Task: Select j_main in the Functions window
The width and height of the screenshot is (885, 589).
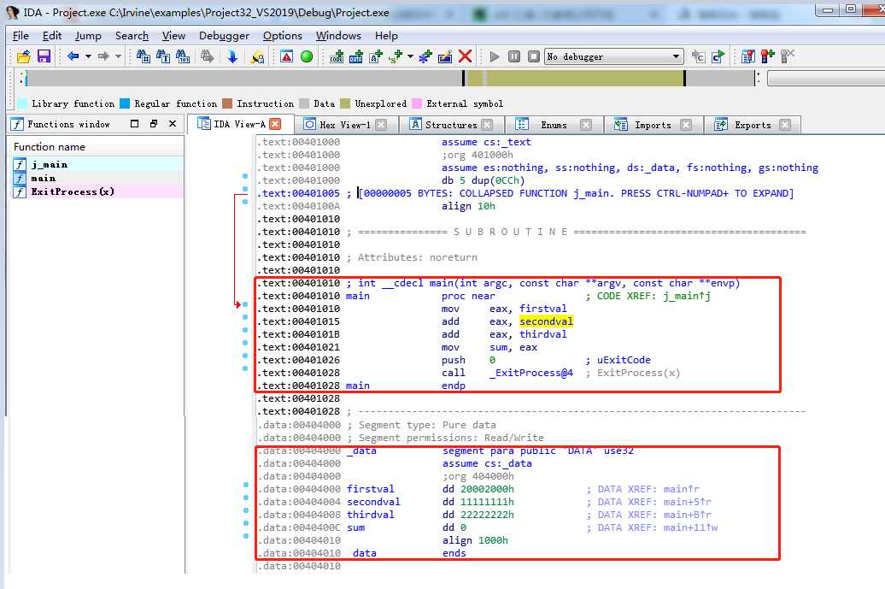Action: 97,164
